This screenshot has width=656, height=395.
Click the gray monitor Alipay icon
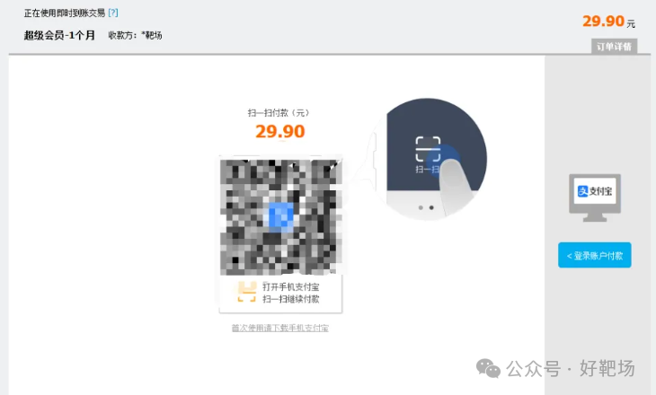(595, 197)
